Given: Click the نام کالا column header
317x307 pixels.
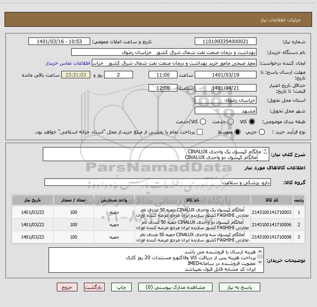Looking at the screenshot, I should click(193, 200).
